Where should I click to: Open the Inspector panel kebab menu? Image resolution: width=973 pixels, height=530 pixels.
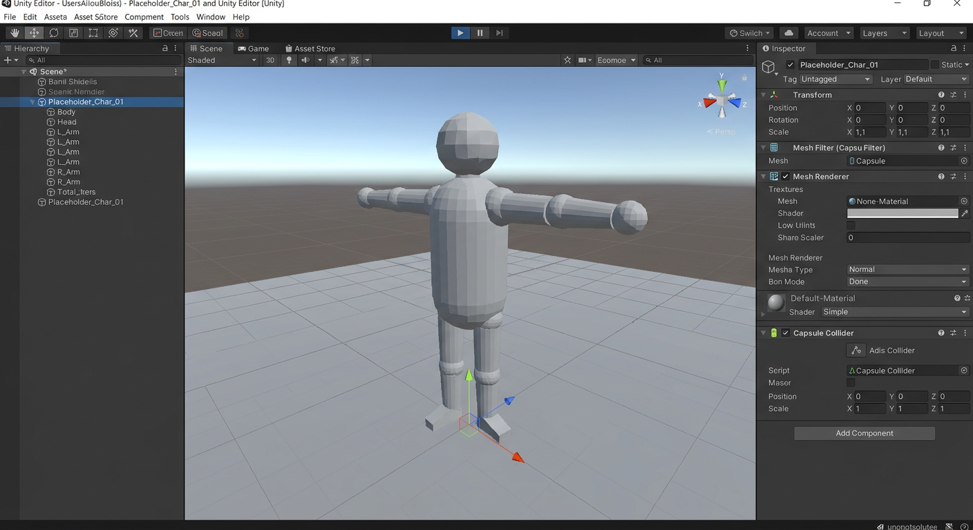point(964,48)
